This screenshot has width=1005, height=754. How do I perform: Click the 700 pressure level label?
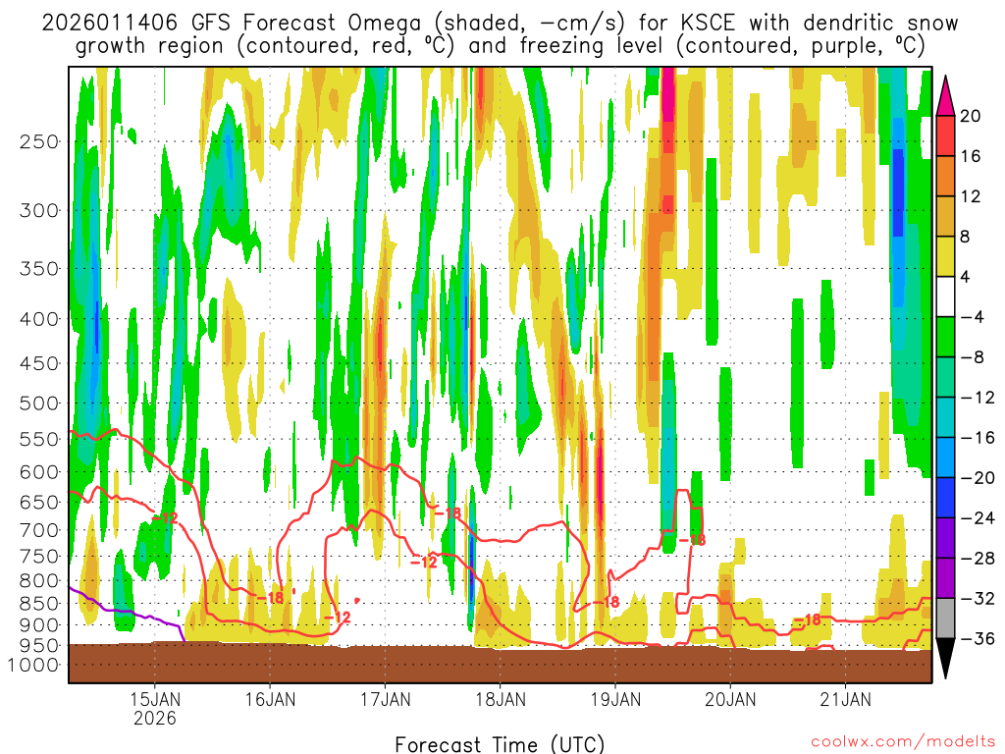[39, 530]
